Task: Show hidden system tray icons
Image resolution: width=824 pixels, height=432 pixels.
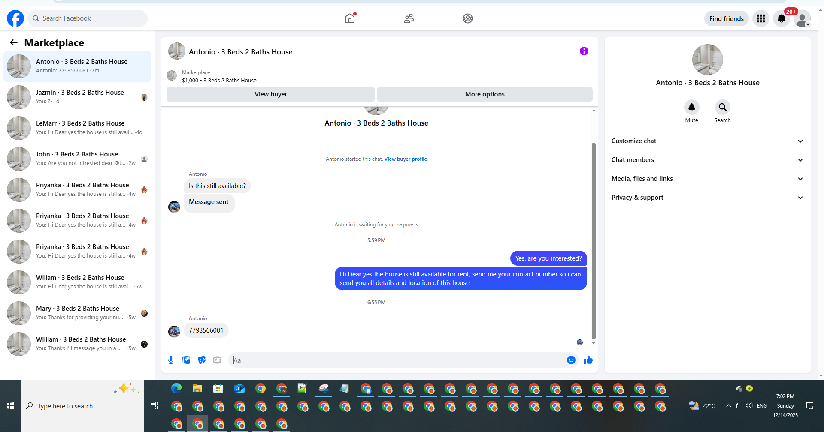Action: click(728, 406)
